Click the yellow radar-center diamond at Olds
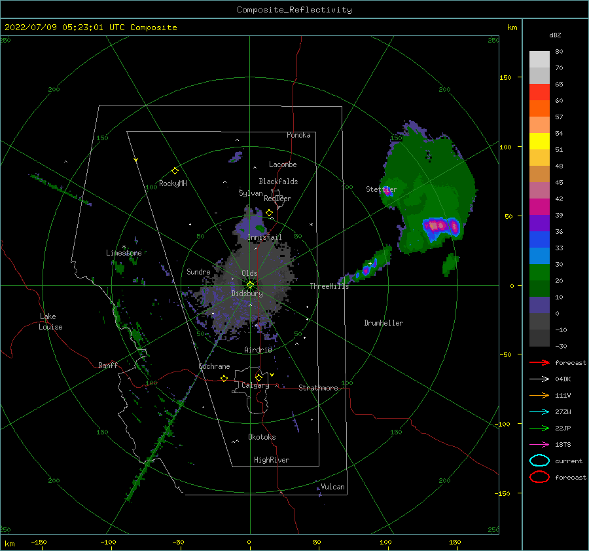 pyautogui.click(x=250, y=285)
